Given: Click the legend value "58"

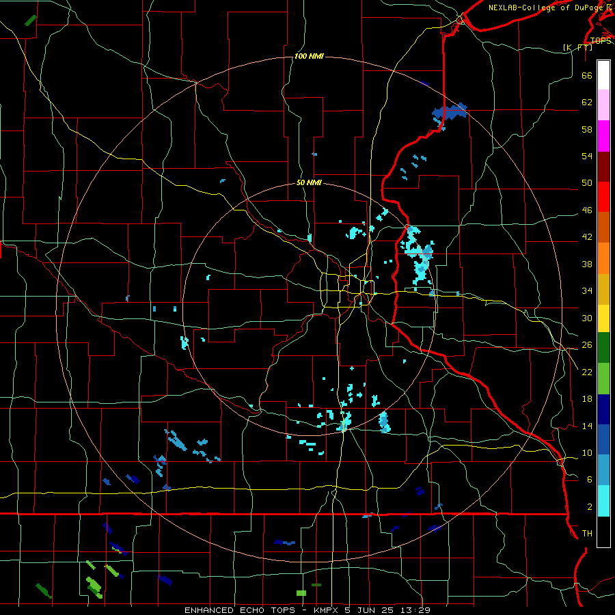Looking at the screenshot, I should (x=587, y=129).
